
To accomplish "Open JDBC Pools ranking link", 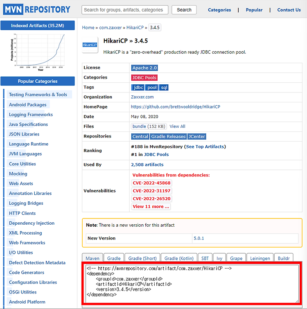I will (x=156, y=155).
